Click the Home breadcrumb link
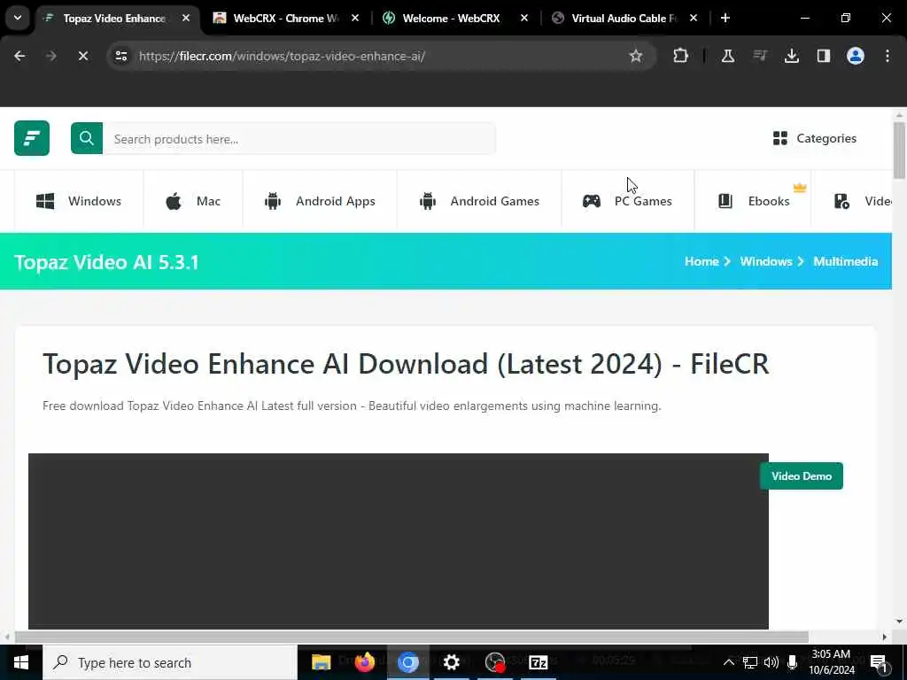The width and height of the screenshot is (907, 680). tap(702, 261)
